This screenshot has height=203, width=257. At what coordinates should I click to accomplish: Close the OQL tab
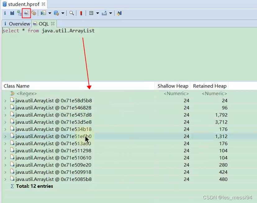(53, 24)
